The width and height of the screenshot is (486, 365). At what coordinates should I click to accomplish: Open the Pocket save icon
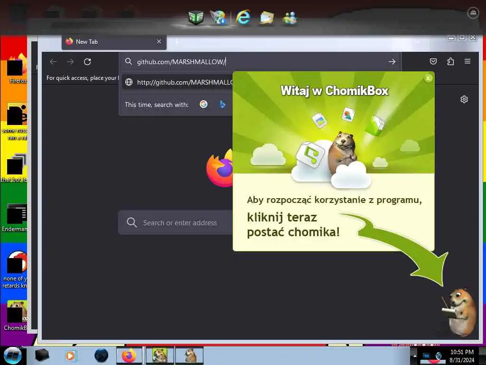coord(433,61)
